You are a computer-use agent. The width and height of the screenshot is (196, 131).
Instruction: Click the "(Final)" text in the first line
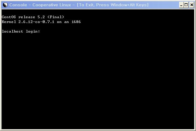56,17
